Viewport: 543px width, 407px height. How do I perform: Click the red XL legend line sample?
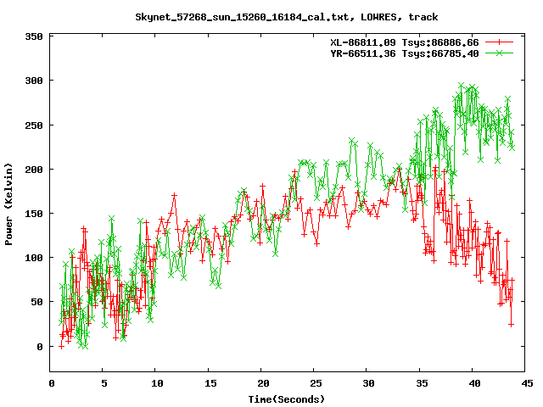[499, 42]
